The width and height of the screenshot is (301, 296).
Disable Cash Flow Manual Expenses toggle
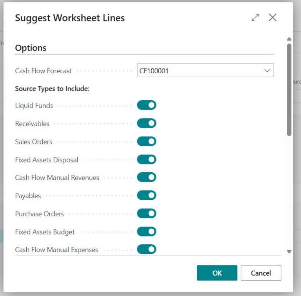[x=147, y=249]
